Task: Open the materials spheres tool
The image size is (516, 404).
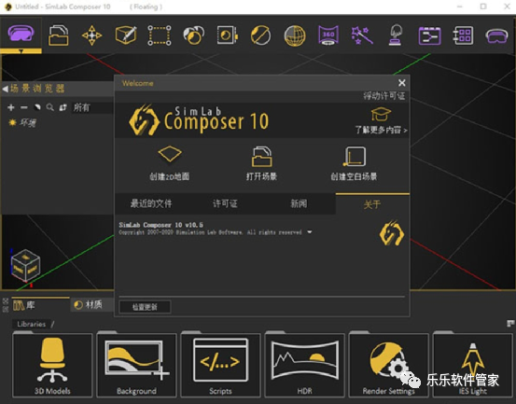Action: (x=193, y=35)
